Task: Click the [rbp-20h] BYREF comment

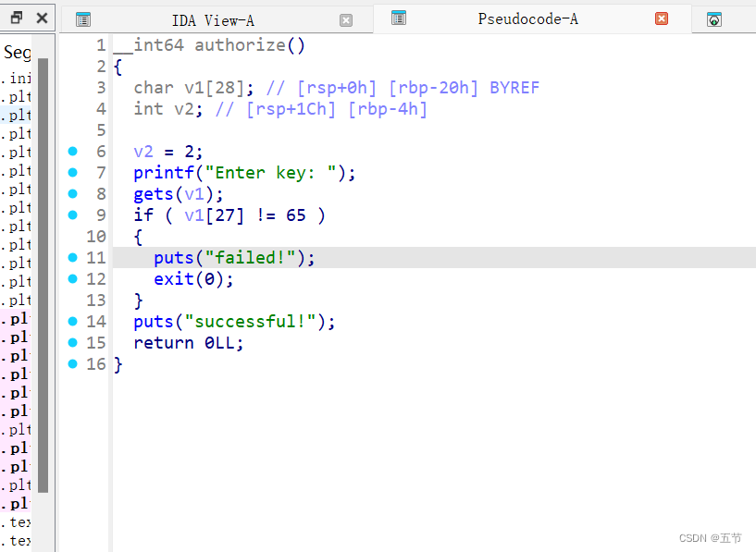Action: 464,88
